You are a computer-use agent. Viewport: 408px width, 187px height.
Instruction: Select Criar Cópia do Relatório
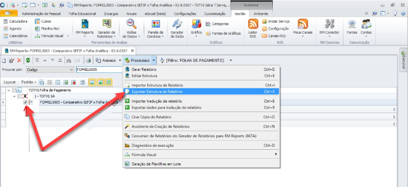click(201, 117)
